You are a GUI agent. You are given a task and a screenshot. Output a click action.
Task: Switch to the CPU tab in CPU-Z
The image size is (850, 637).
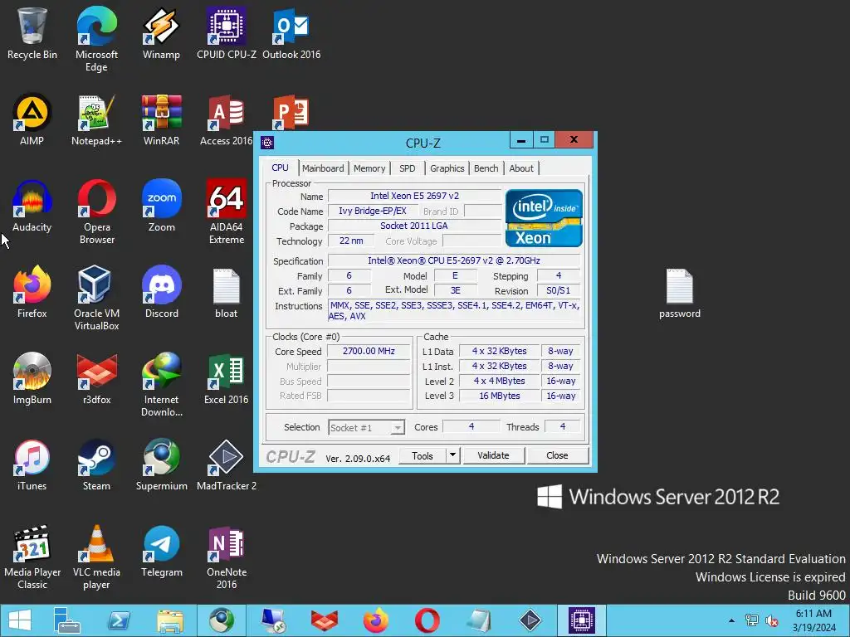pos(280,168)
